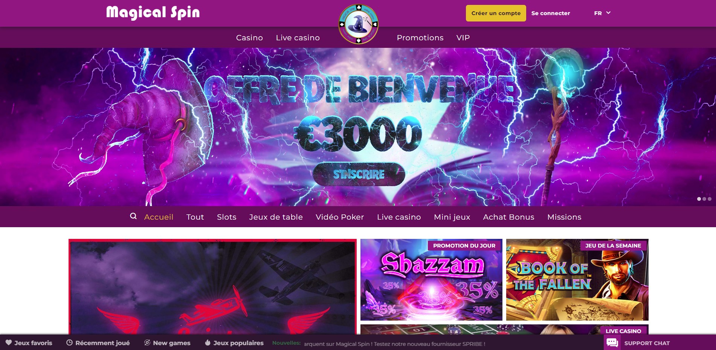
Task: Click the Magical Spin text logo
Action: (x=153, y=12)
